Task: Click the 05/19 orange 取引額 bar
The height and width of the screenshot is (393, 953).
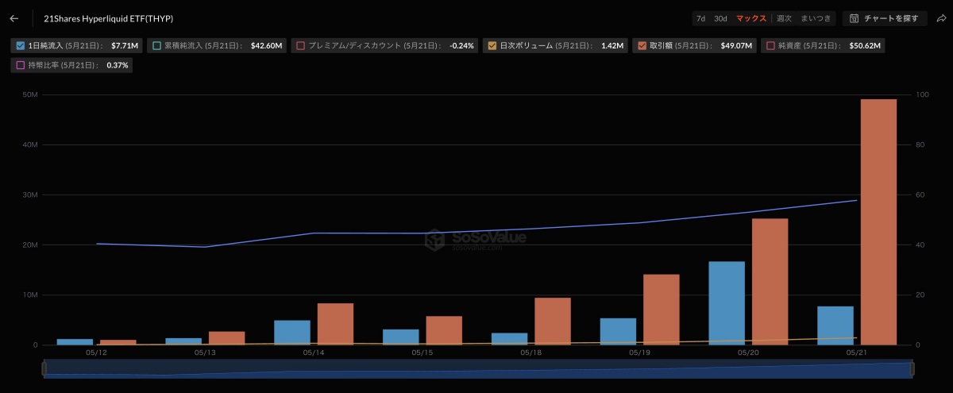Action: pos(661,310)
